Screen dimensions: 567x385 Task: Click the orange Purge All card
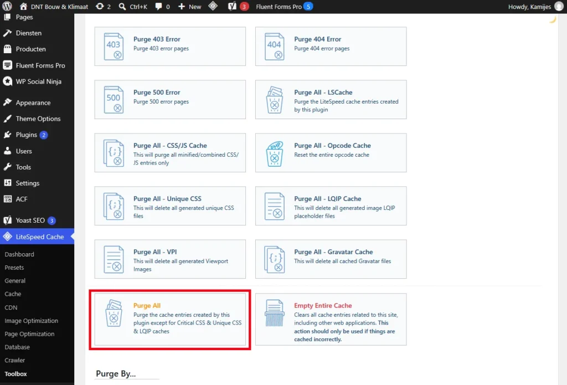click(x=170, y=320)
